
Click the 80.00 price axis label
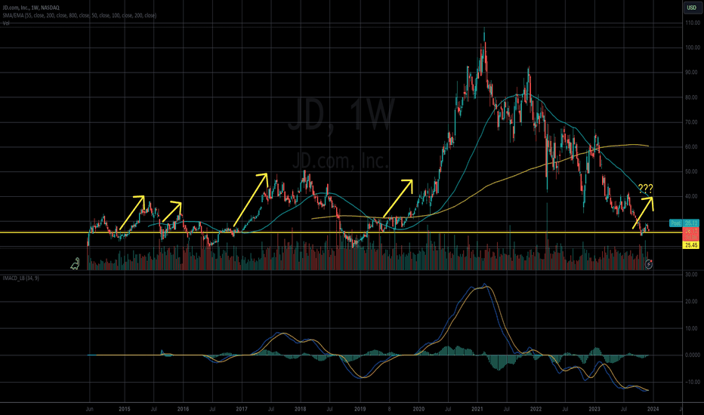coord(691,97)
